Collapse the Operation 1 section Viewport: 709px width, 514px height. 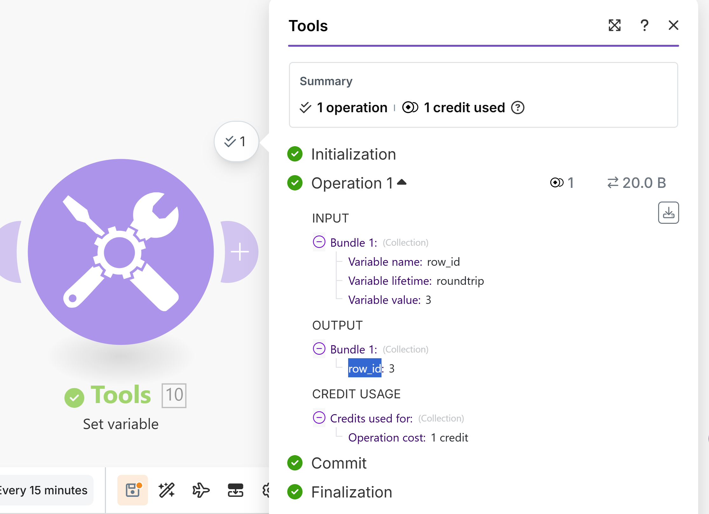(x=402, y=182)
